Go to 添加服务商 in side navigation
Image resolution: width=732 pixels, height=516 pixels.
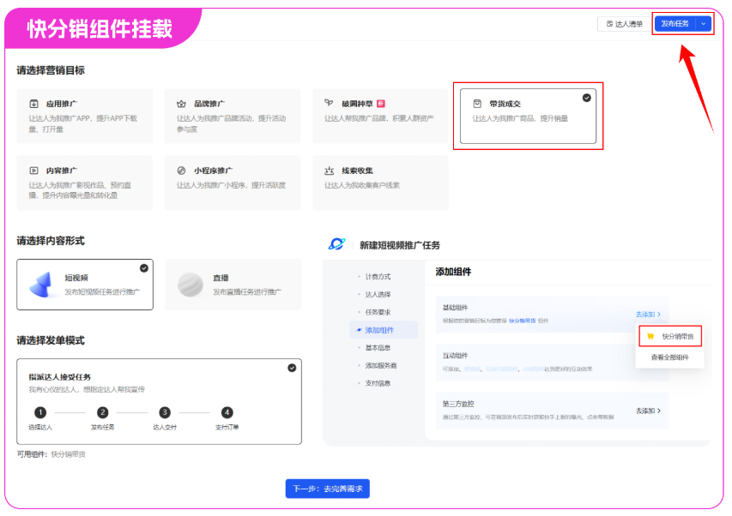(380, 365)
